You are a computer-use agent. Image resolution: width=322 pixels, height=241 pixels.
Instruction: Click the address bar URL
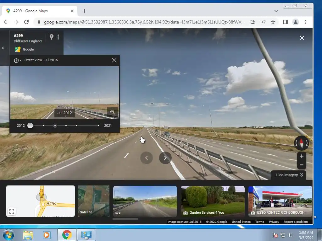144,22
